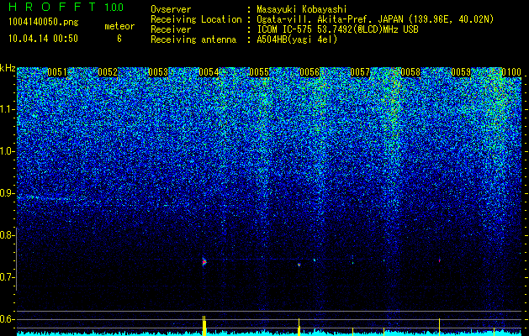Click the 1.1 kHz axis label

[8, 109]
